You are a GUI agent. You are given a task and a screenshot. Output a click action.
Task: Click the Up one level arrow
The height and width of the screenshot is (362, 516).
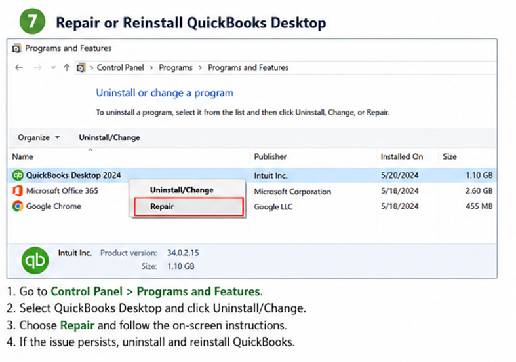point(67,67)
